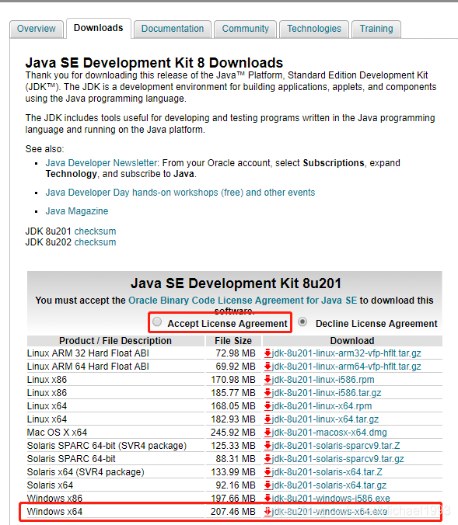
Task: Open JDK 8u202 checksum link
Action: (x=95, y=242)
